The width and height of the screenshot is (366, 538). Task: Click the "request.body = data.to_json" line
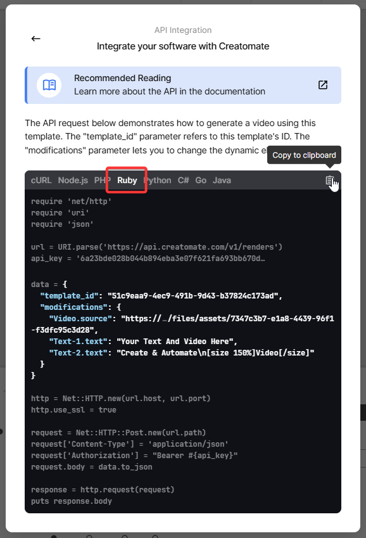pos(92,467)
